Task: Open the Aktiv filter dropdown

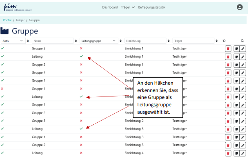Action: pos(12,41)
